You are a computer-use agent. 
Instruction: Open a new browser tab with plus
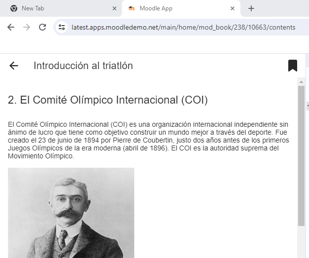tap(251, 8)
